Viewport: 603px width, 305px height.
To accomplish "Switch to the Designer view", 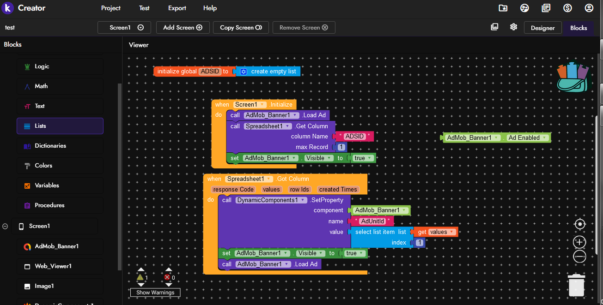I will (x=542, y=28).
